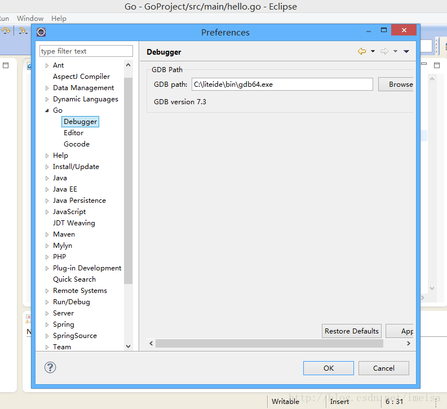Screen dimensions: 447x409
Task: Click the Writable status bar entry
Action: coord(285,402)
